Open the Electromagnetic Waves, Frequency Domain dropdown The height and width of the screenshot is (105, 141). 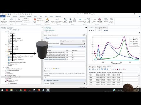tap(57, 21)
